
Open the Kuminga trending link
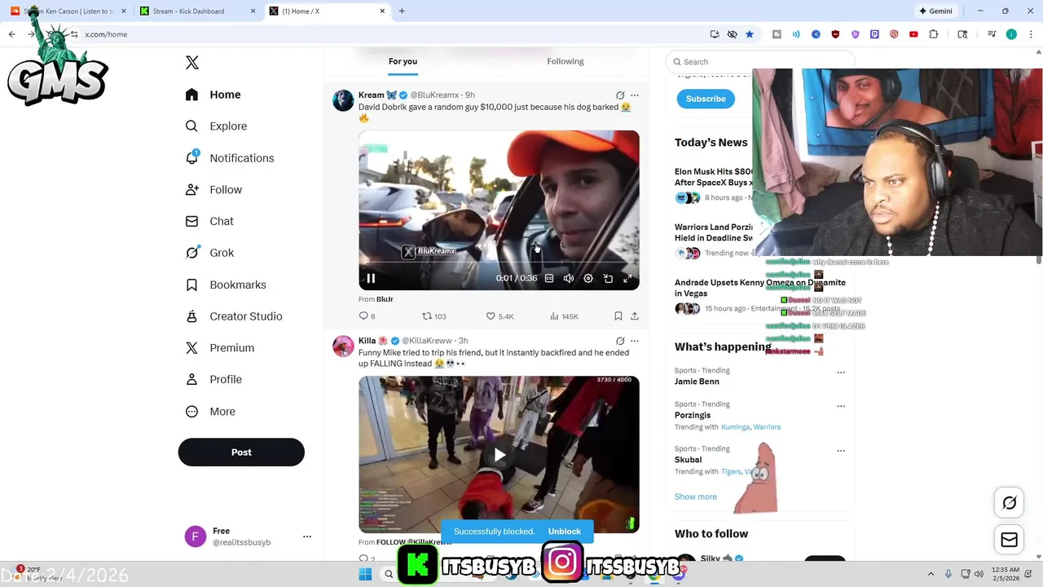735,427
